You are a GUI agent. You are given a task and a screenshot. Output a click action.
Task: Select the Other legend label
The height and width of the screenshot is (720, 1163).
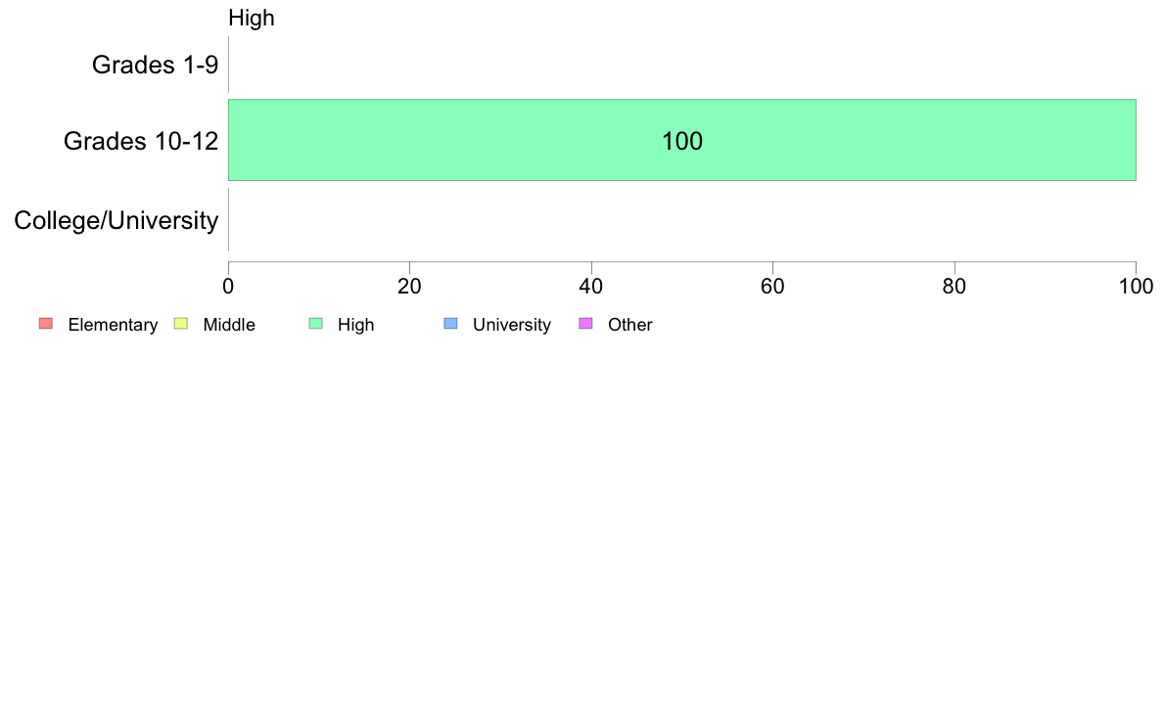630,325
